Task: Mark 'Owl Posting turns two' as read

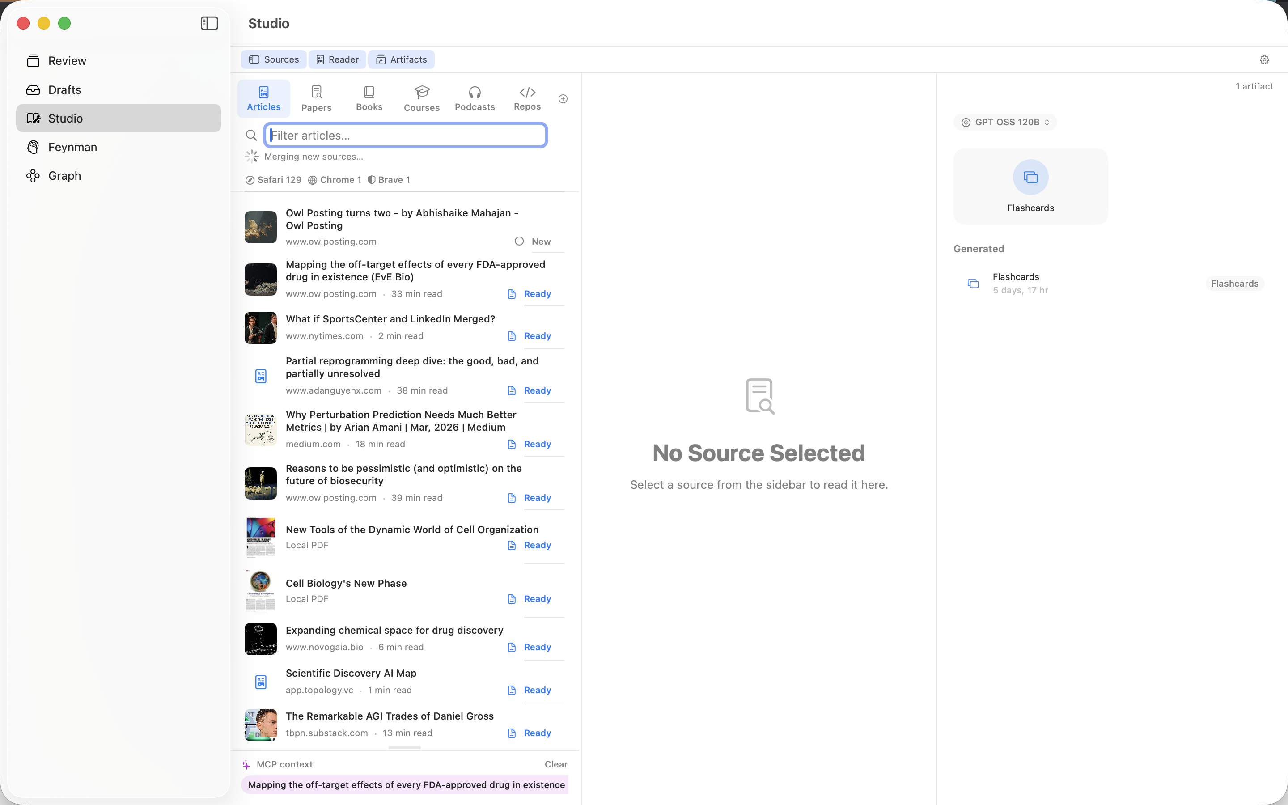Action: point(519,241)
